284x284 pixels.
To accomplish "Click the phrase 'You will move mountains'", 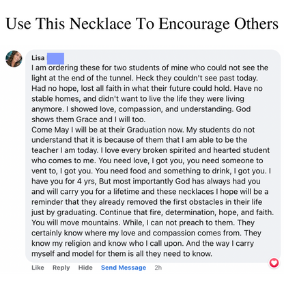I will tap(76, 223).
